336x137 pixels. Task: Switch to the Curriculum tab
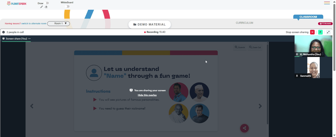(x=245, y=23)
